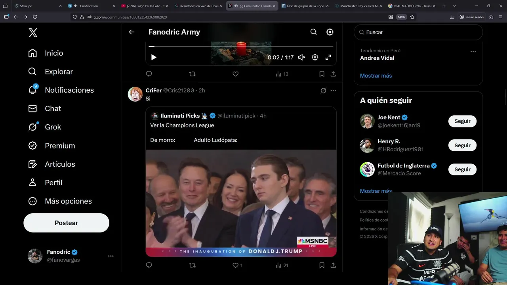Viewport: 507px width, 285px height.
Task: View analytics for post with 21 views
Action: click(x=282, y=265)
